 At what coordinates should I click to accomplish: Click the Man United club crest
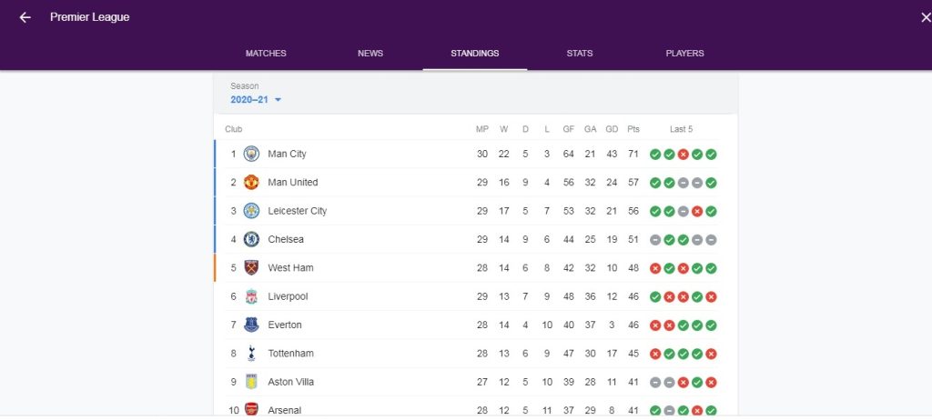coord(251,182)
